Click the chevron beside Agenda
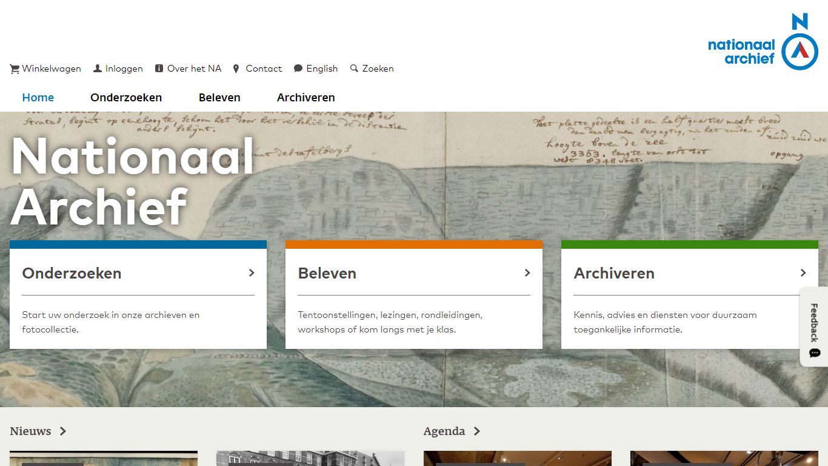828x466 pixels. click(x=477, y=431)
